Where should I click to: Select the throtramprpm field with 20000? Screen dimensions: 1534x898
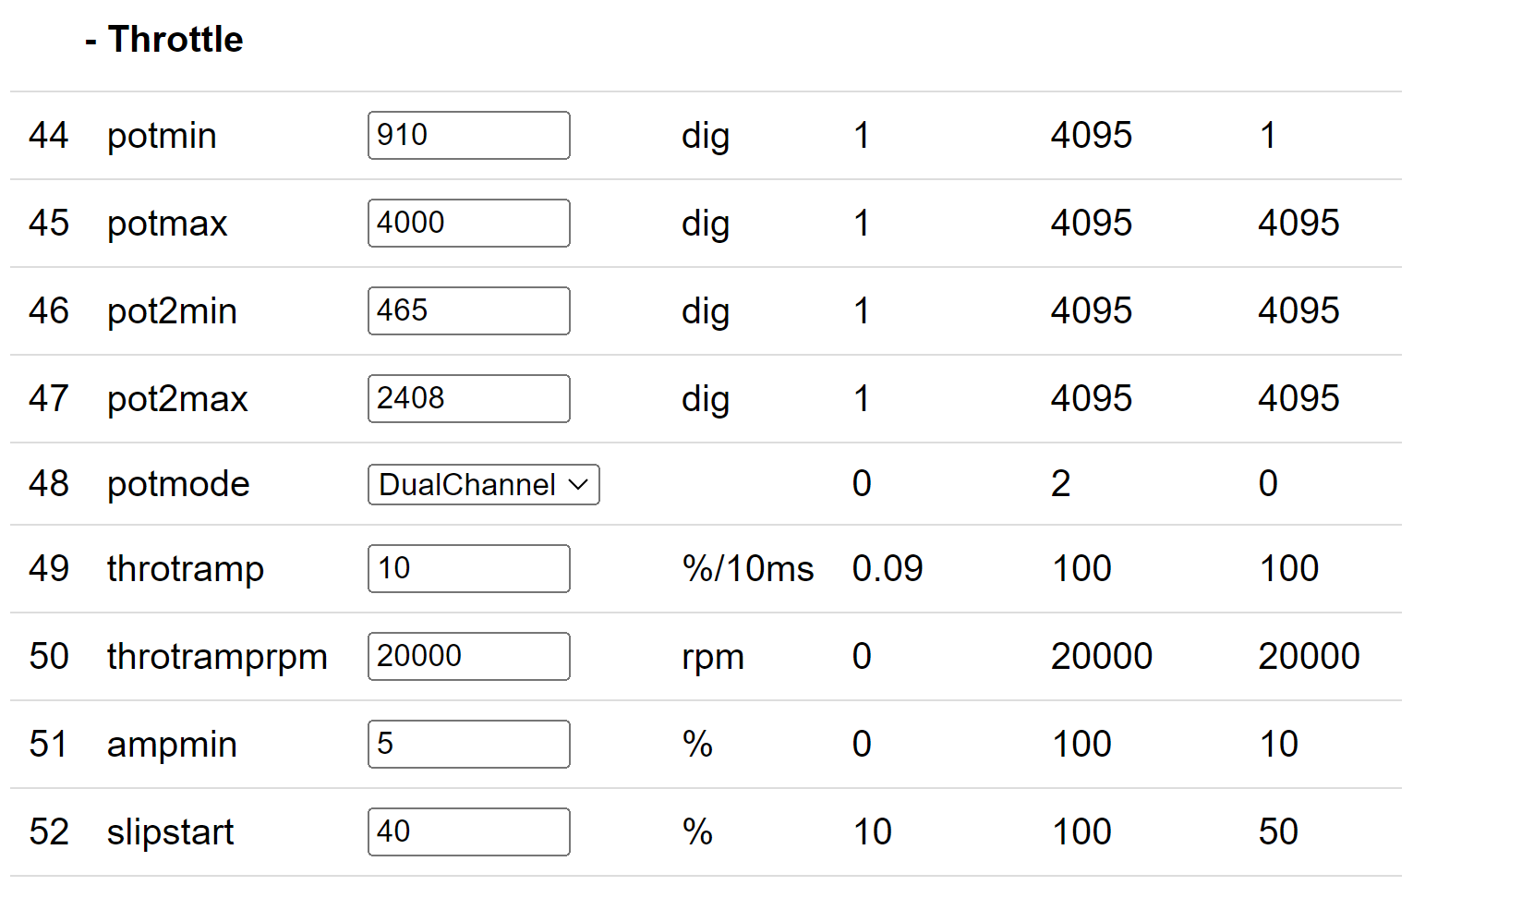(469, 657)
